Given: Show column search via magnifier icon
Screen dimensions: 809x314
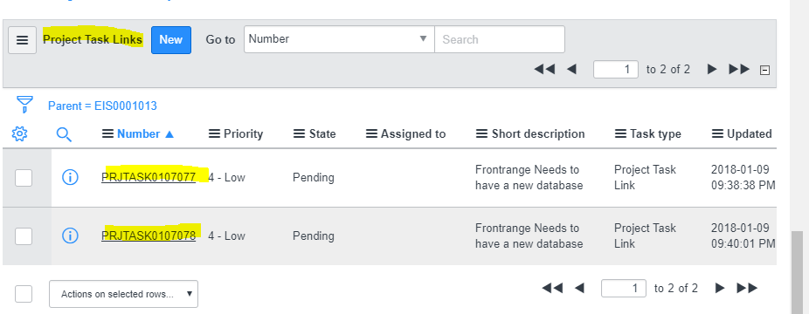Looking at the screenshot, I should [64, 134].
